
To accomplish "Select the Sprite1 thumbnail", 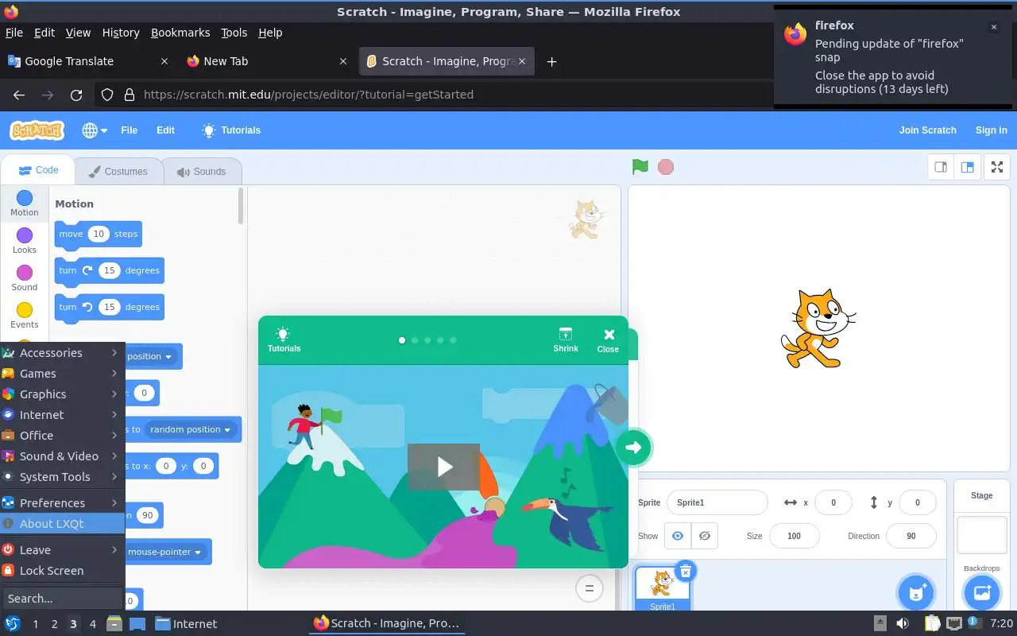I will click(x=662, y=588).
